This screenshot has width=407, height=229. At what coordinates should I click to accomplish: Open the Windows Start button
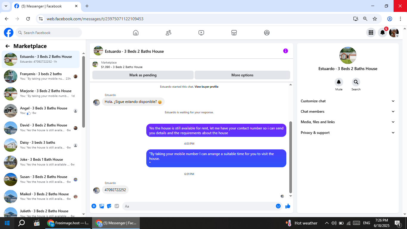pos(7,223)
